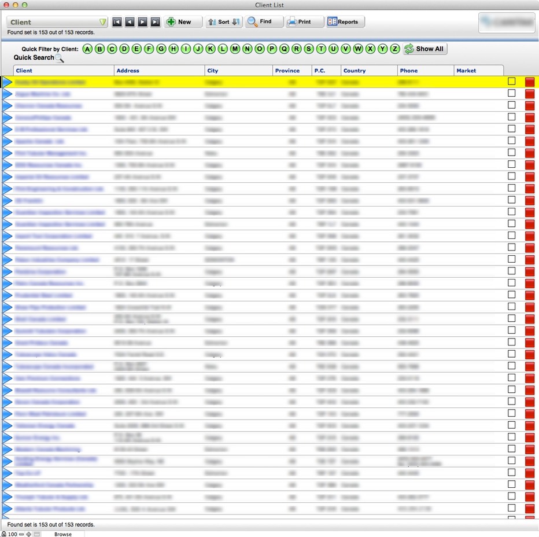Jump to the last record using navigation arrows
The width and height of the screenshot is (539, 537).
point(154,21)
